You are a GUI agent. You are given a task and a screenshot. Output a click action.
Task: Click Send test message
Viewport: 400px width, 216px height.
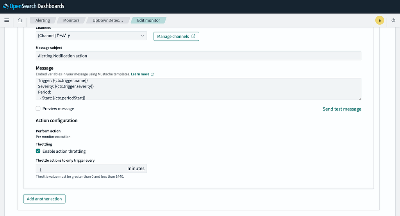coord(342,109)
